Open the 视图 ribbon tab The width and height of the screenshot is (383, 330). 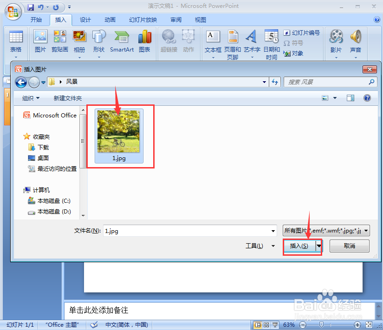[201, 20]
